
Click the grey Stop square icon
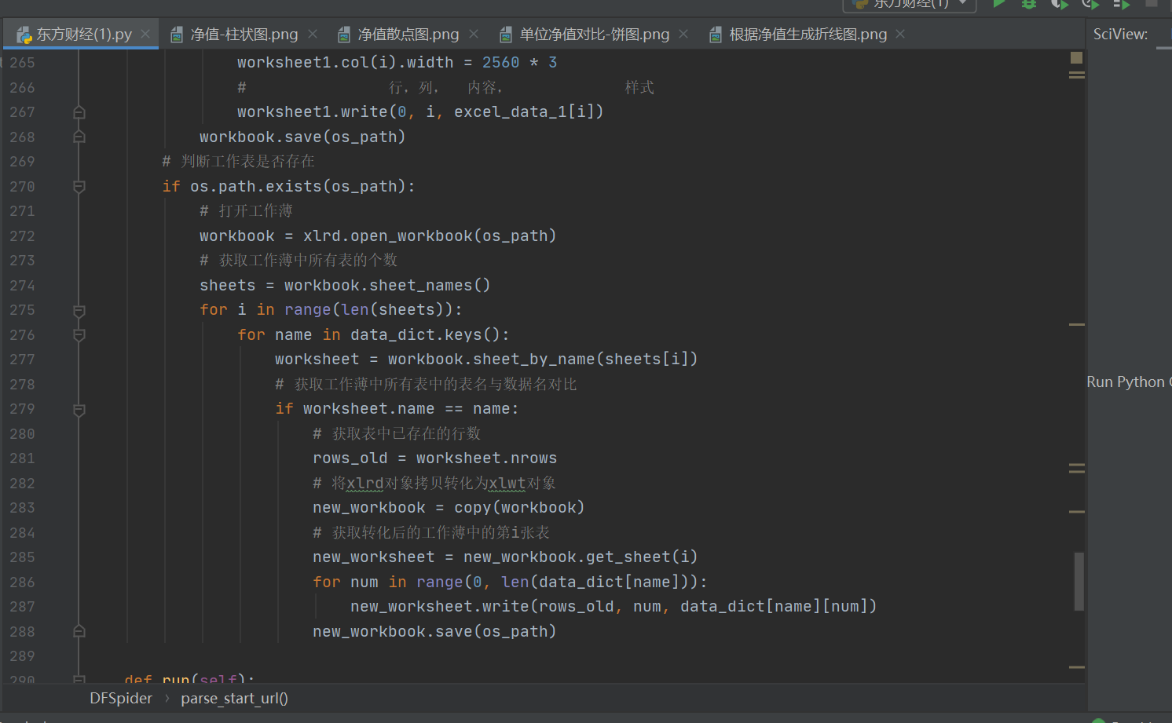click(x=1152, y=3)
